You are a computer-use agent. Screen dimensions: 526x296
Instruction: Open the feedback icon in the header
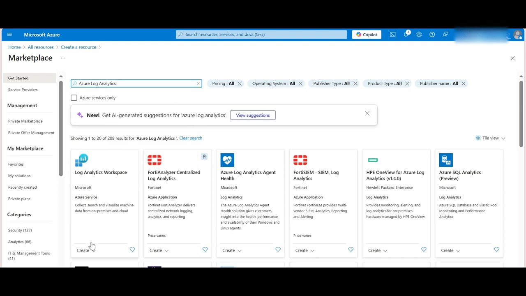445,35
